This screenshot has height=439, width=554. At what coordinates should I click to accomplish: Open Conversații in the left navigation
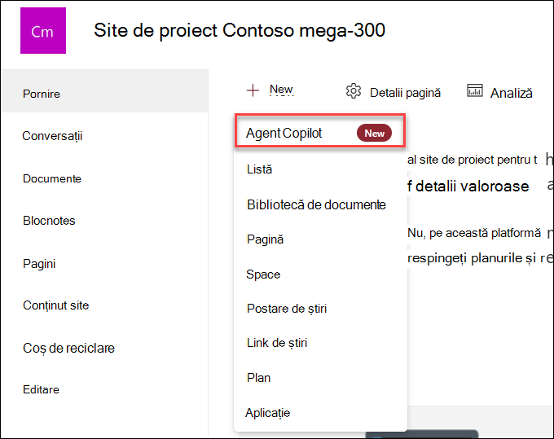point(52,136)
